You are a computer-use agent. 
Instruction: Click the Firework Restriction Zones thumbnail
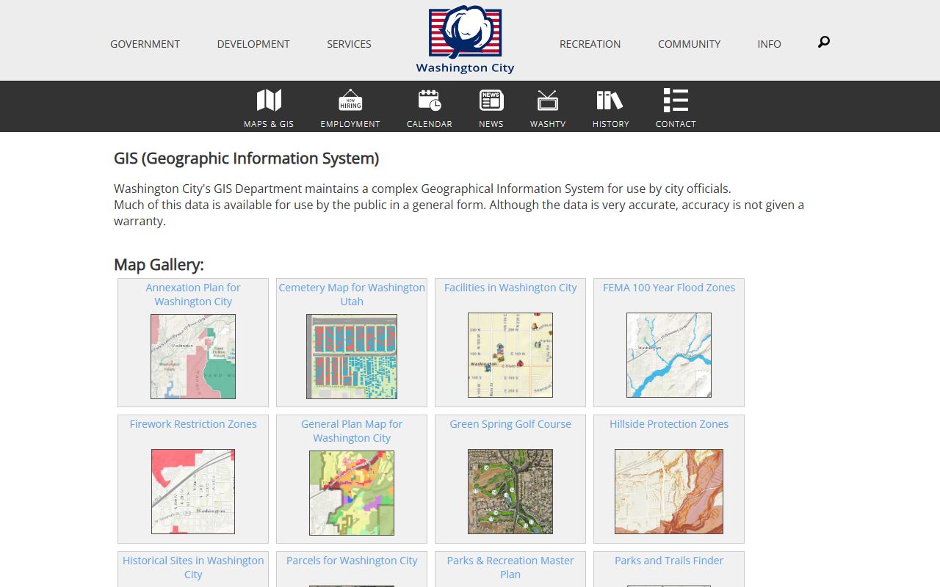click(193, 492)
